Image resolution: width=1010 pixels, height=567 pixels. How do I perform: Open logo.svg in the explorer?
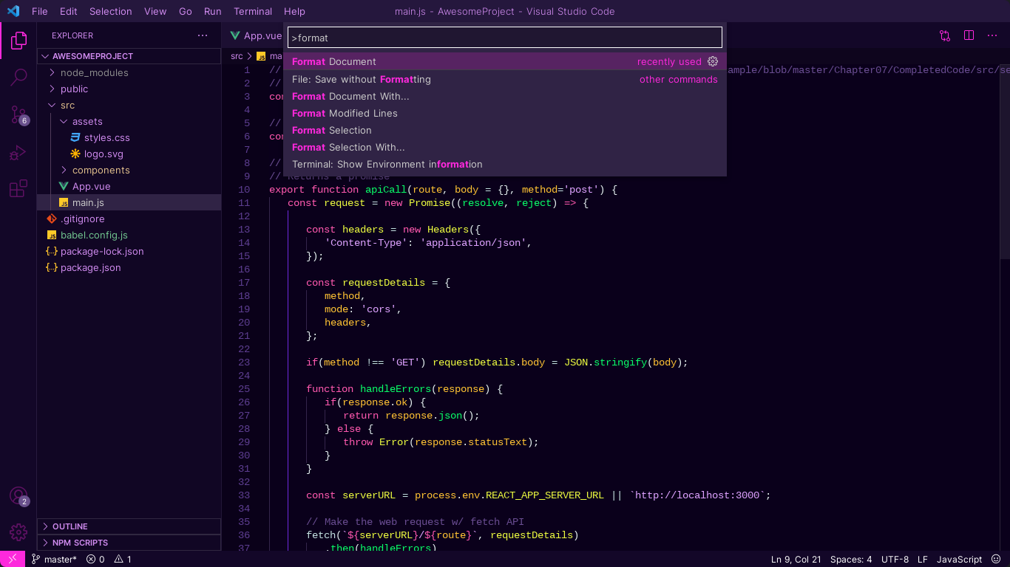click(x=129, y=154)
